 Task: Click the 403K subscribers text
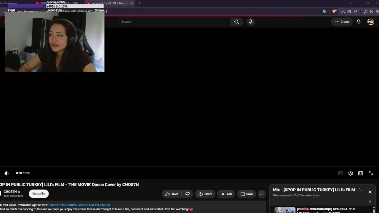[x=13, y=196]
